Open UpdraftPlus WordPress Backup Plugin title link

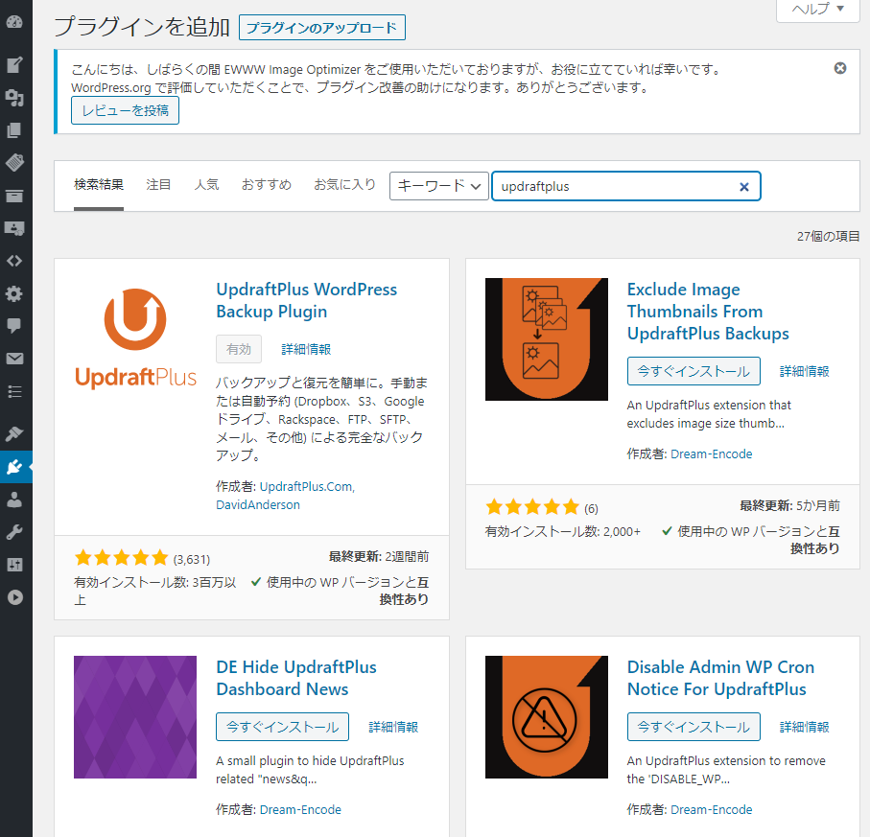[x=306, y=300]
